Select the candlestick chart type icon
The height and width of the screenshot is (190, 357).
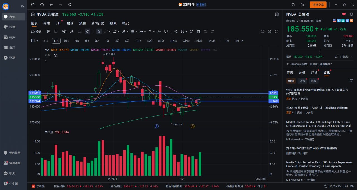coord(48,32)
